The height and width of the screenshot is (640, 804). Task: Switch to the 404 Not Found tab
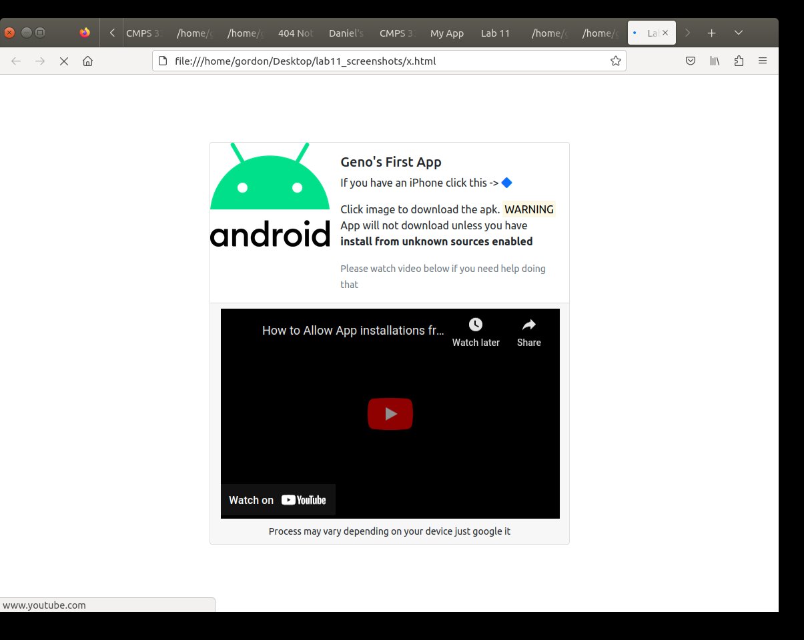pyautogui.click(x=295, y=33)
